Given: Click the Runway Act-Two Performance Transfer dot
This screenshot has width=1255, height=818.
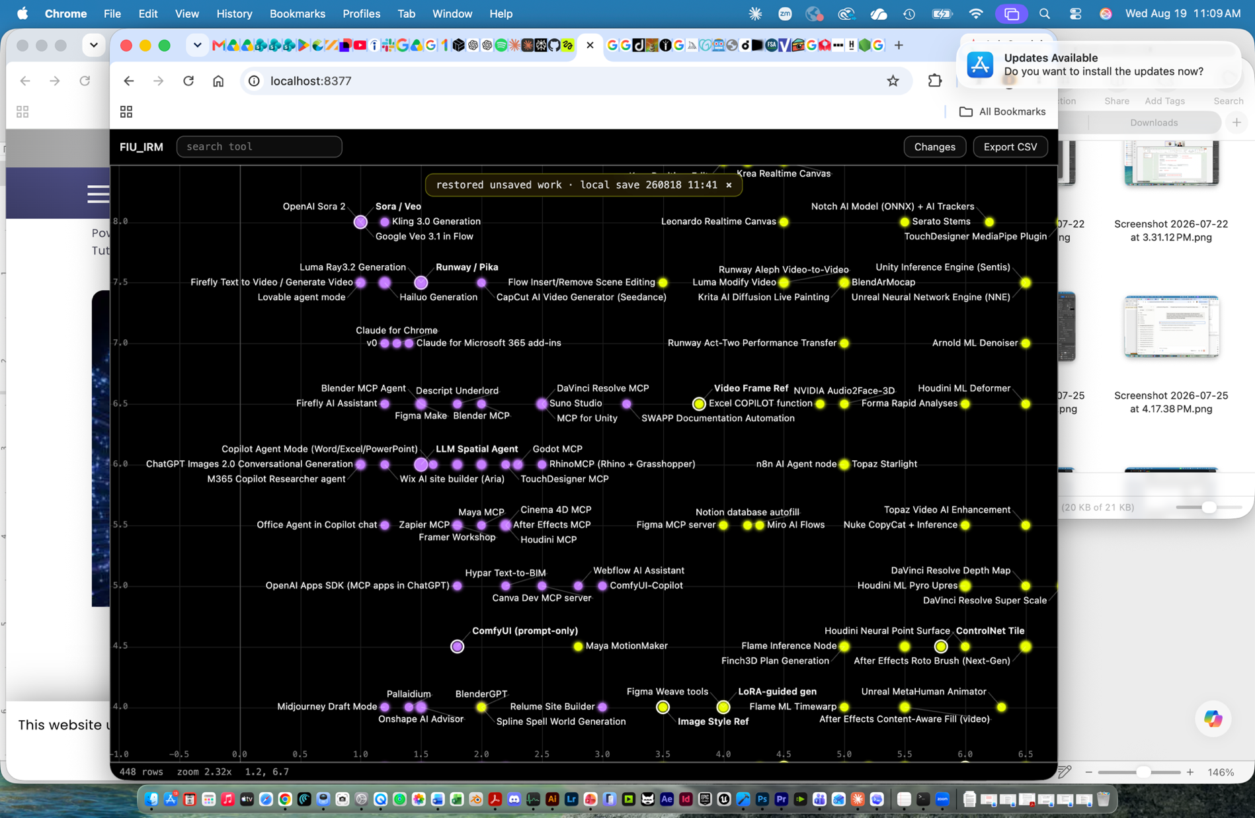Looking at the screenshot, I should (844, 343).
